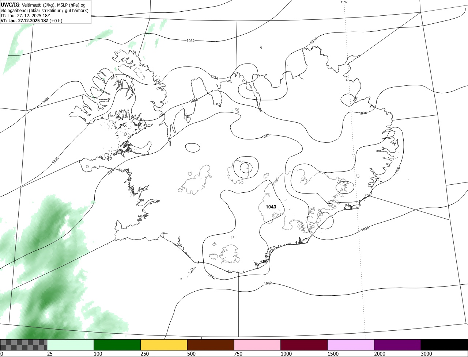Click the 15W longitude label
The width and height of the screenshot is (468, 357).
click(x=344, y=2)
